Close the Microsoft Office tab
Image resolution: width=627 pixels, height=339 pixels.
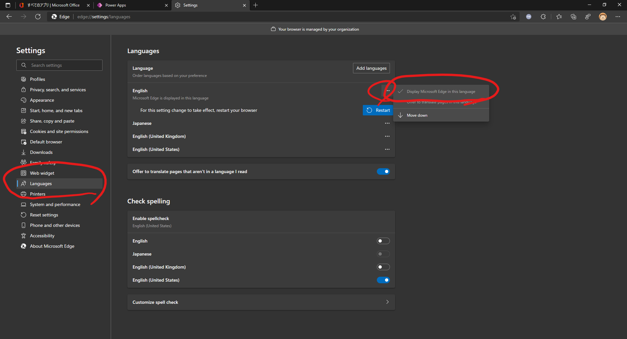88,5
